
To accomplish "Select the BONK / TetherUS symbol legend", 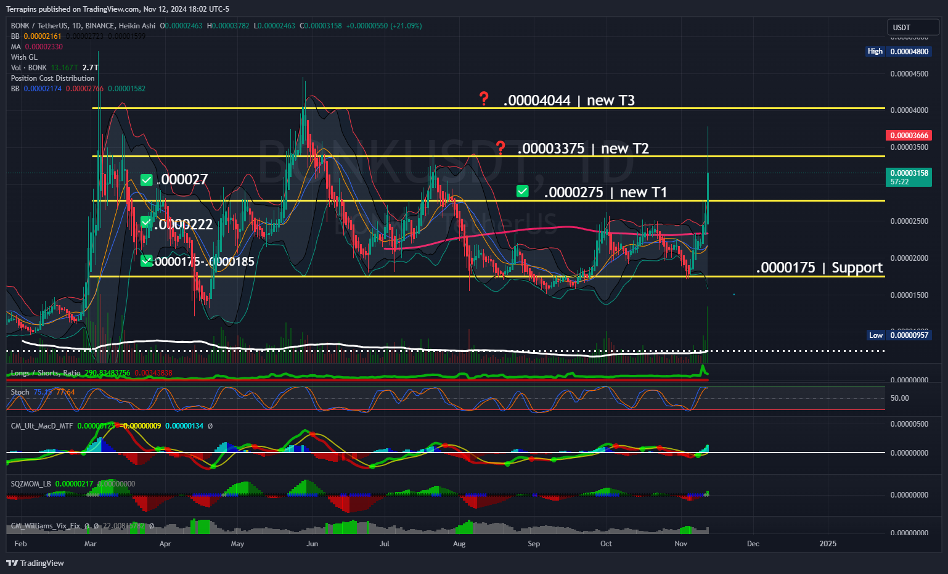I will click(x=83, y=26).
